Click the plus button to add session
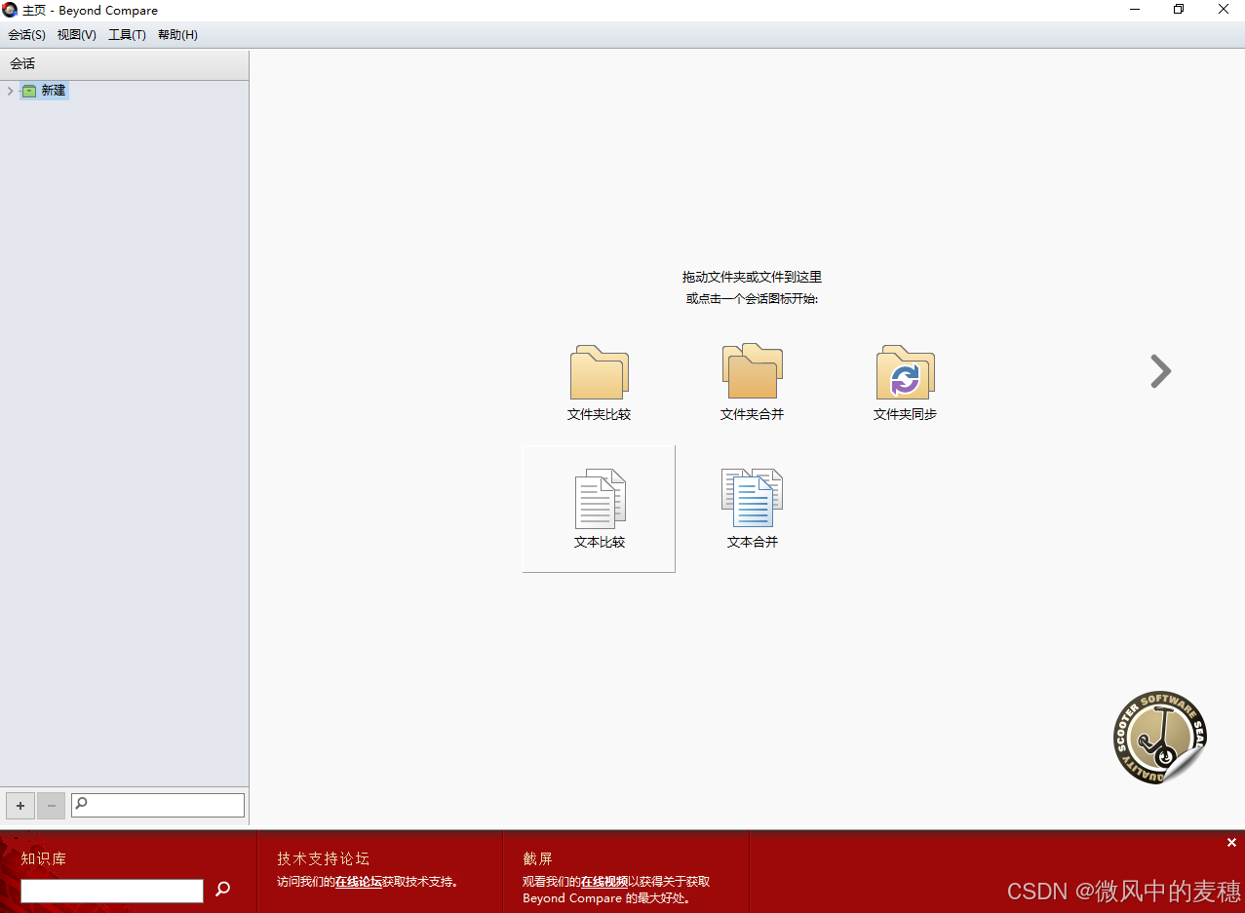This screenshot has height=913, width=1245. pos(20,806)
